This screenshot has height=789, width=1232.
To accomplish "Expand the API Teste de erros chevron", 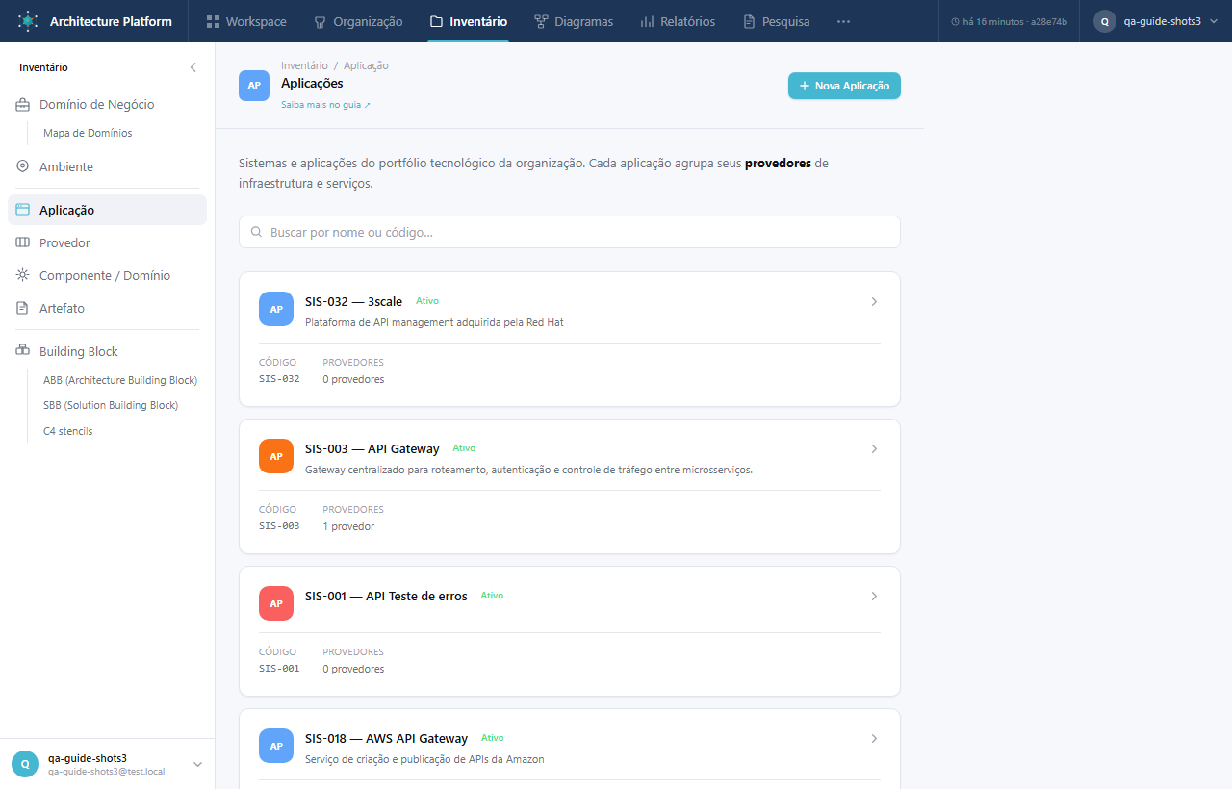I will [874, 596].
